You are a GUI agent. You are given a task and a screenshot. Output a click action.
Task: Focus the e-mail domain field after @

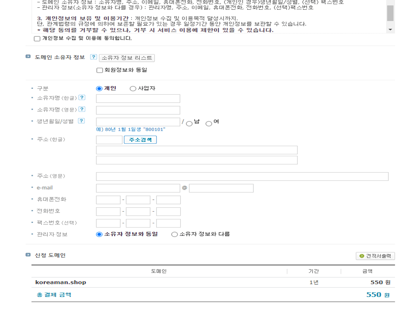click(221, 188)
